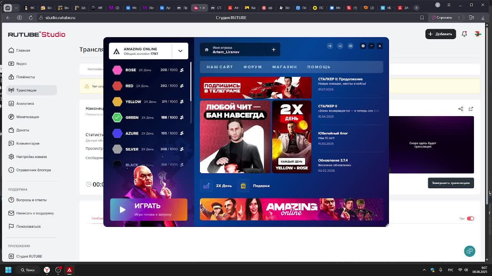Open Amazing Online launcher from Windows taskbar

(70, 270)
